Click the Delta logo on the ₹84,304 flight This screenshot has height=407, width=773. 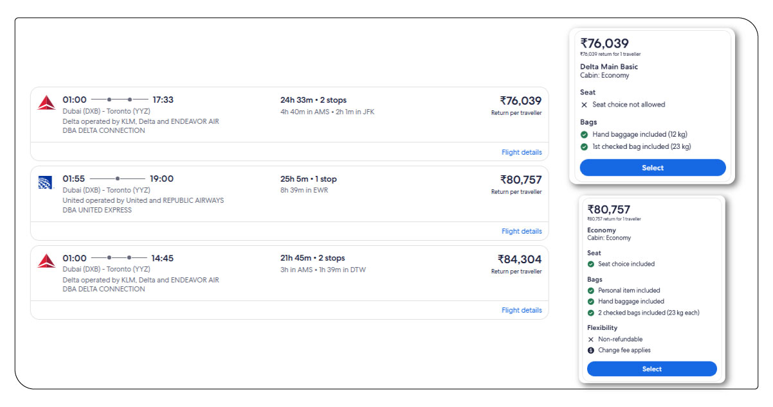tap(46, 261)
